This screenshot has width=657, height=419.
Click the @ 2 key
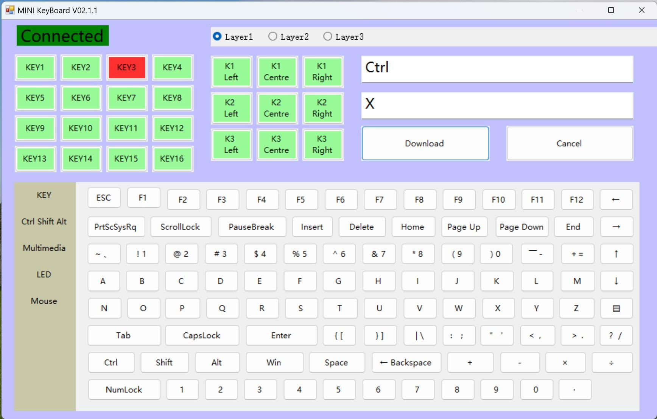tap(181, 254)
